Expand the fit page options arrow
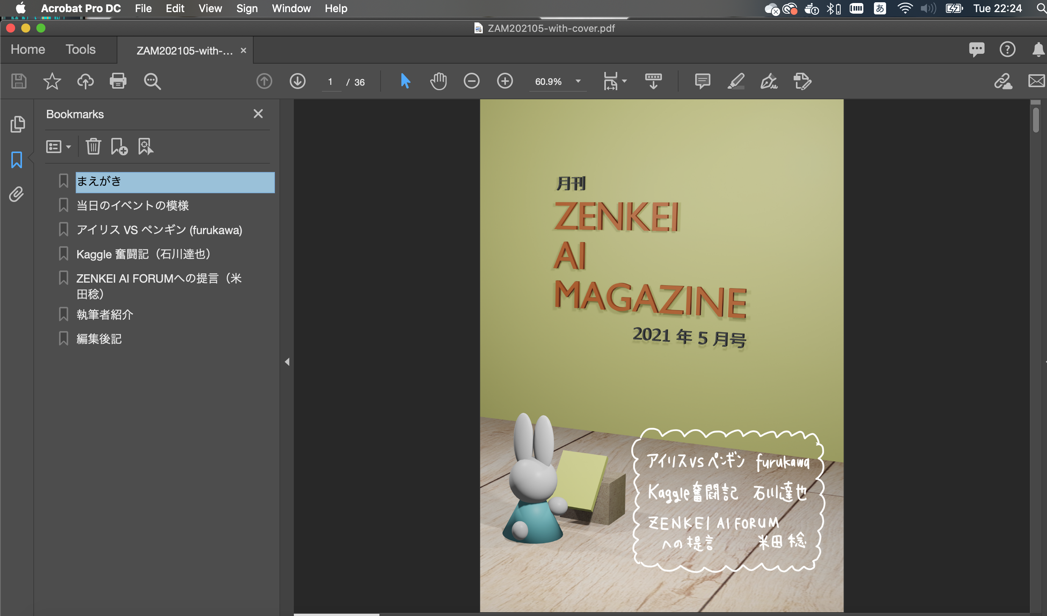The width and height of the screenshot is (1047, 616). 624,81
